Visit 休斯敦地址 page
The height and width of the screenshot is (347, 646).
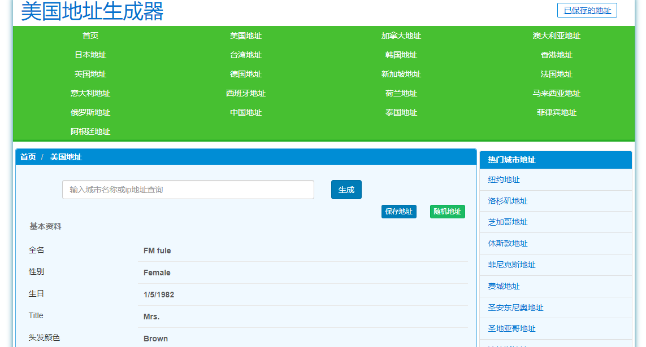pyautogui.click(x=508, y=243)
